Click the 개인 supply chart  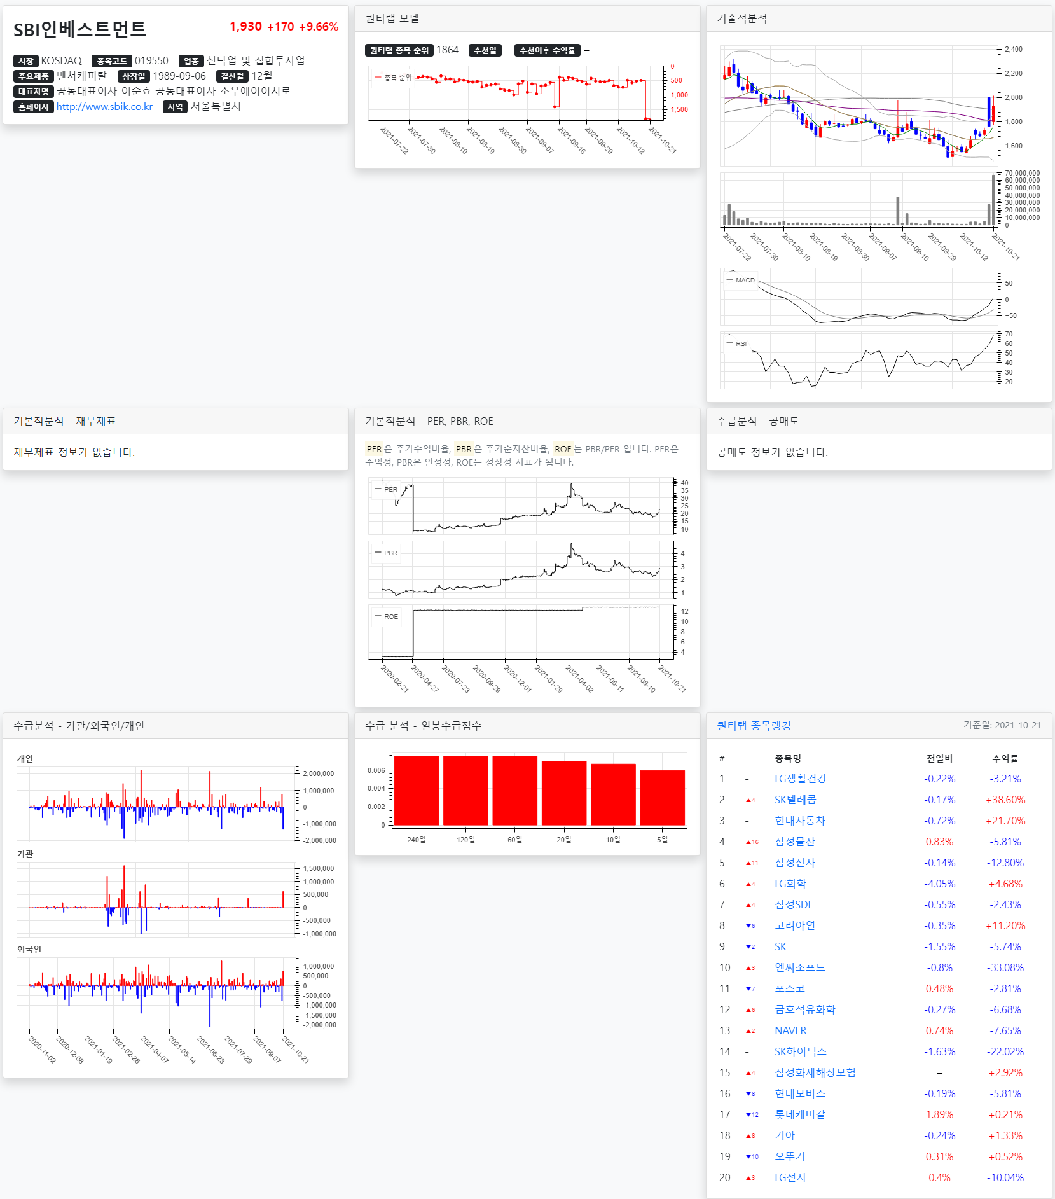click(x=156, y=804)
